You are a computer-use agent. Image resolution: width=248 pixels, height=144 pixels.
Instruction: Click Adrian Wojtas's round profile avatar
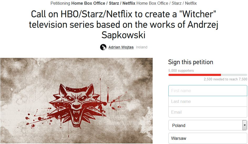pyautogui.click(x=103, y=47)
